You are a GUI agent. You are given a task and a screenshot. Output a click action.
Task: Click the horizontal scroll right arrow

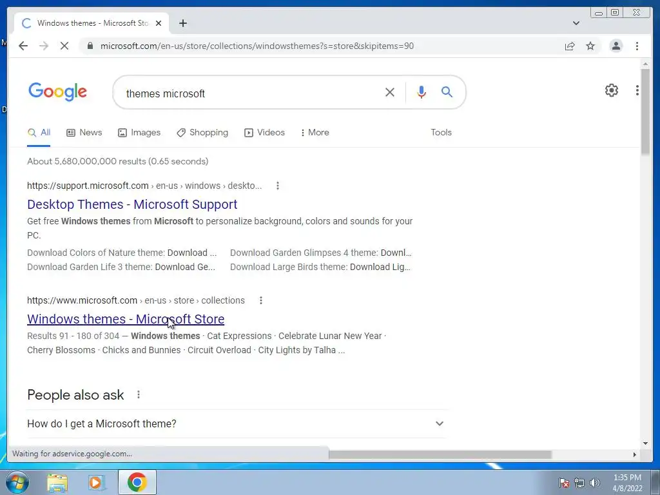pyautogui.click(x=635, y=454)
